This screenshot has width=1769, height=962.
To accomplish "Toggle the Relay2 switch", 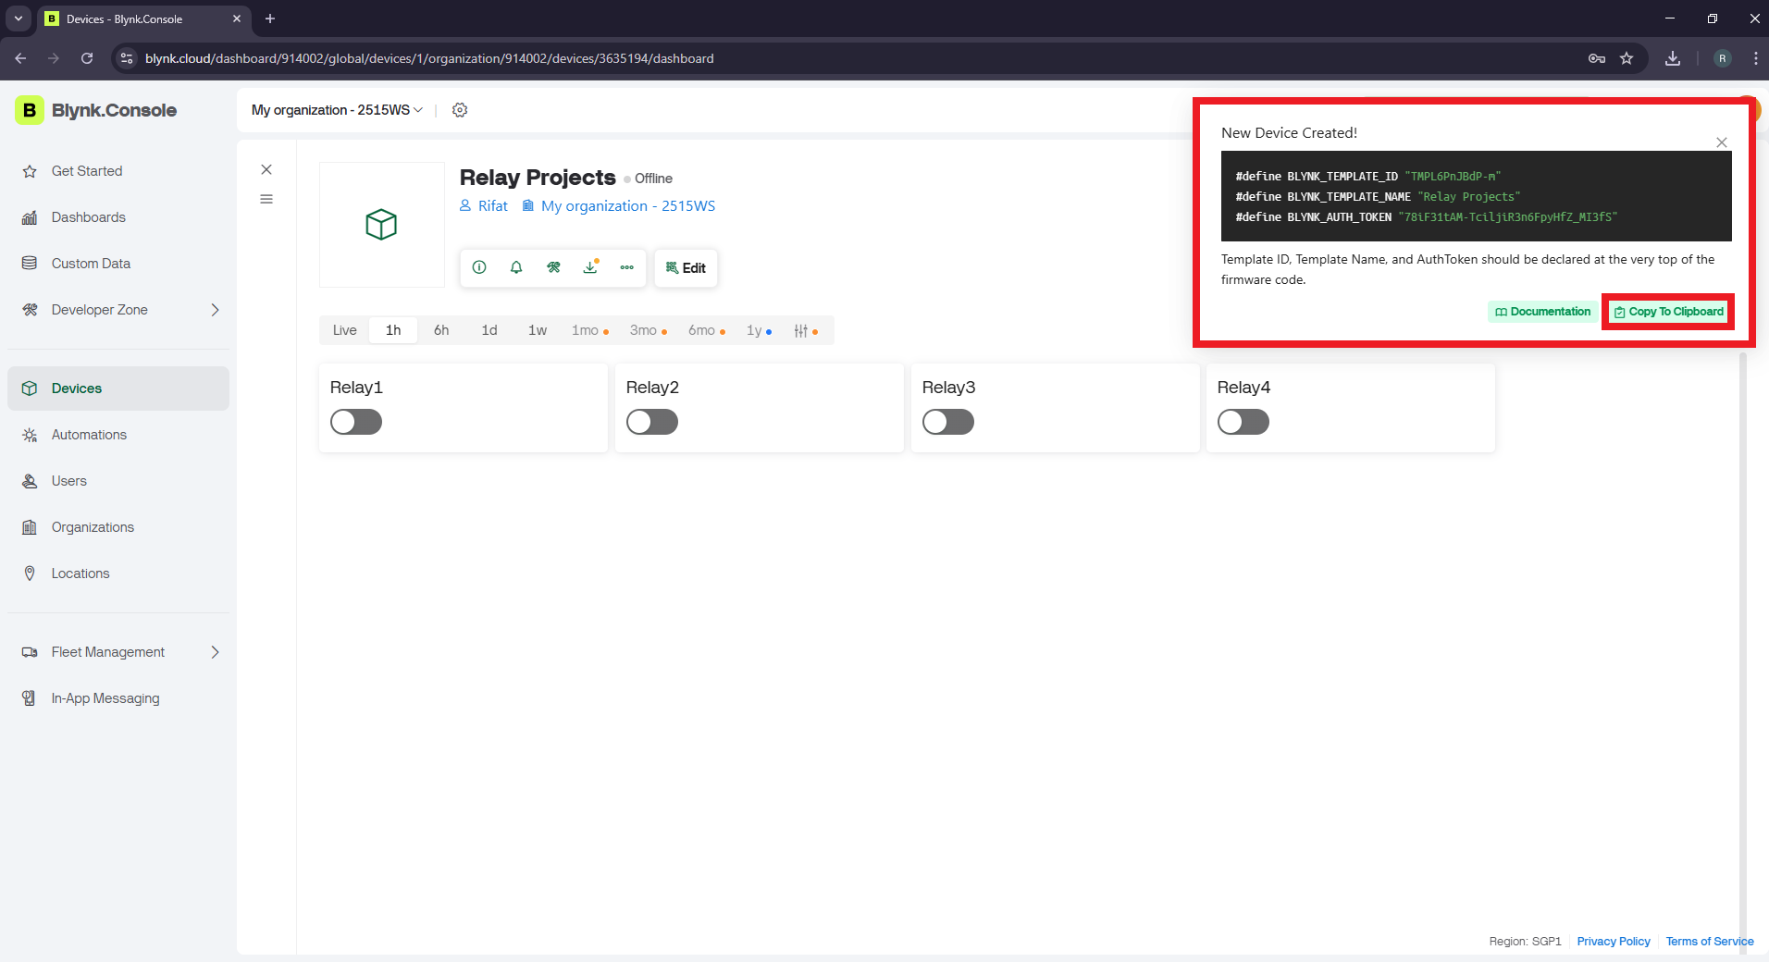I will coord(652,422).
